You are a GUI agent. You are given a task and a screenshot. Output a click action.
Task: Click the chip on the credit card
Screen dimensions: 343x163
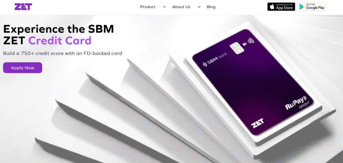coord(235,49)
